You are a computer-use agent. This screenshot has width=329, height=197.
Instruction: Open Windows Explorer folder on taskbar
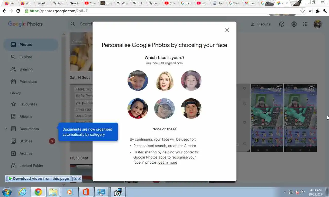pyautogui.click(x=53, y=192)
